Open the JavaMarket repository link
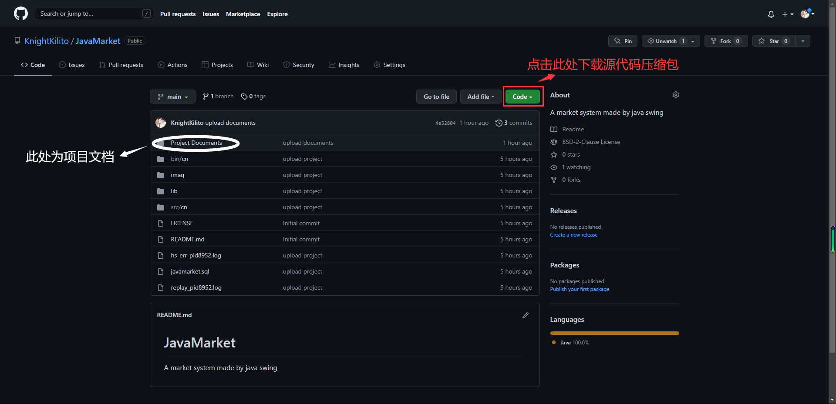836x404 pixels. tap(98, 41)
